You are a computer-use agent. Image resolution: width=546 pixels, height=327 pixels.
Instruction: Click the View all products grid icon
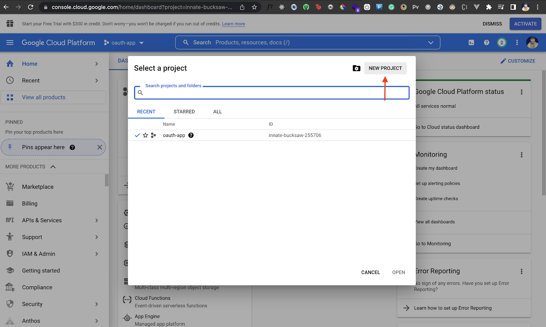point(10,97)
